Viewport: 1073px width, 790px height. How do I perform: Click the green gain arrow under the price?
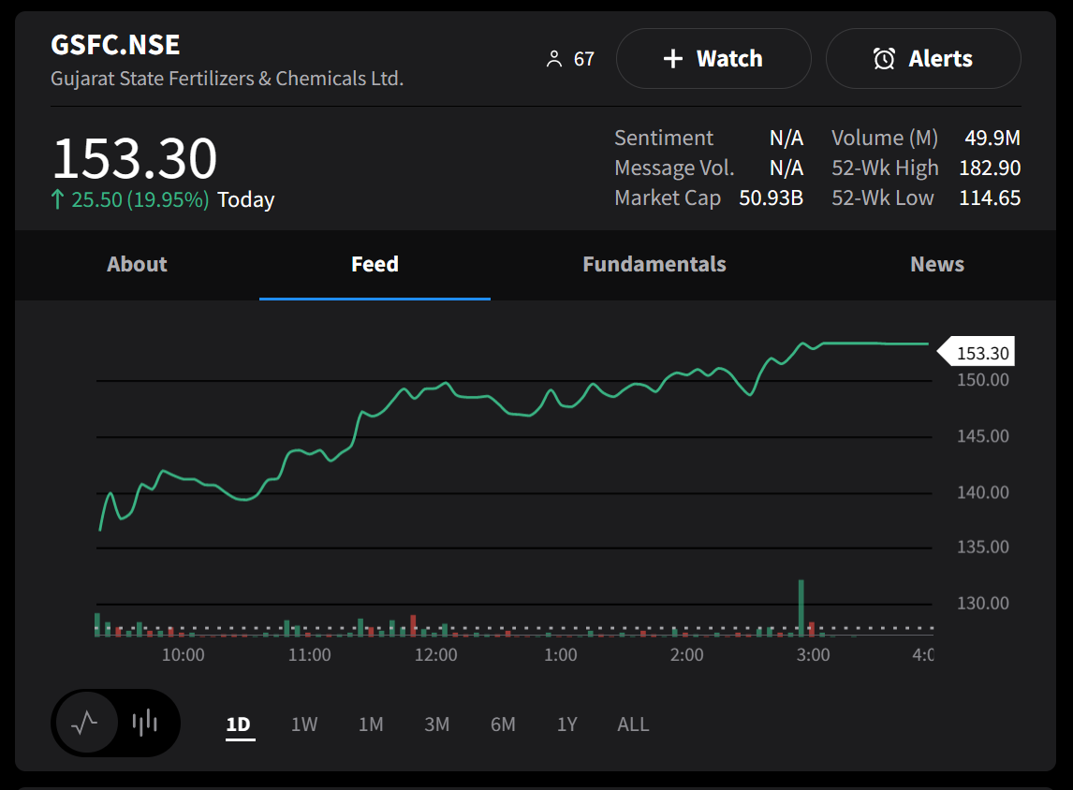(57, 198)
